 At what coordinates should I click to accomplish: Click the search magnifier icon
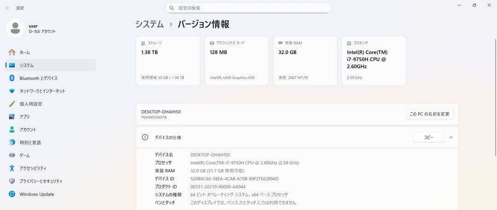click(172, 8)
